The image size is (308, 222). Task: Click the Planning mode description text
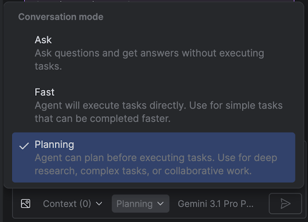(156, 164)
